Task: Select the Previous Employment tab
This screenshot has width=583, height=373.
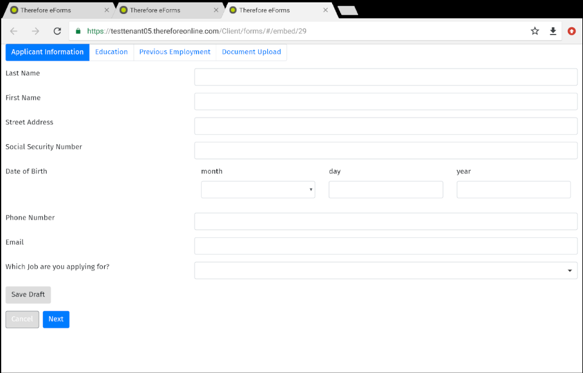Action: 175,52
